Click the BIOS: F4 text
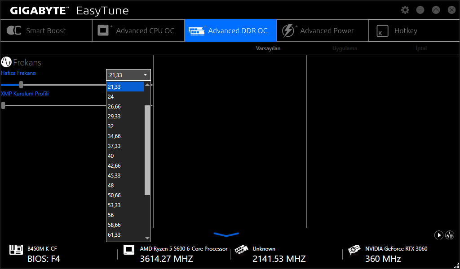The width and height of the screenshot is (460, 269). pos(44,259)
